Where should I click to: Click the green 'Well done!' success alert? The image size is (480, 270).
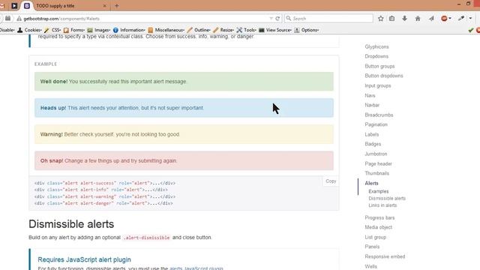pos(184,82)
